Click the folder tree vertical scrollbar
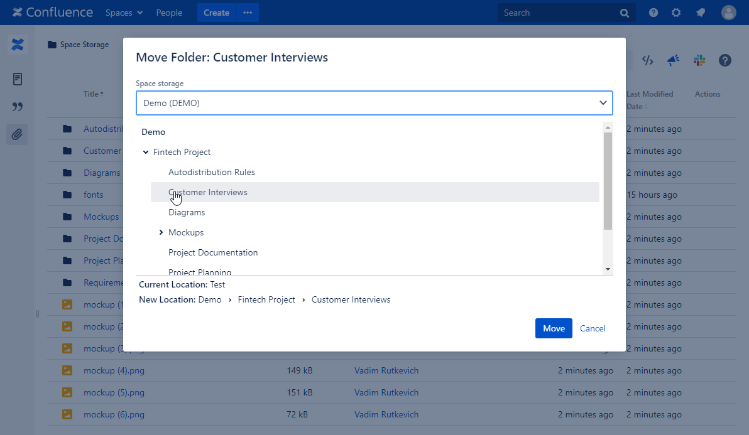Viewport: 749px width, 435px height. point(608,181)
